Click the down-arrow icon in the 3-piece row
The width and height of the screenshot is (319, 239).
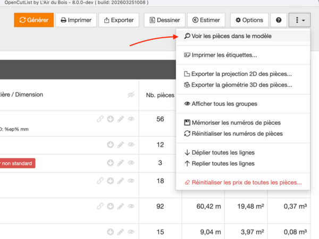(111, 163)
